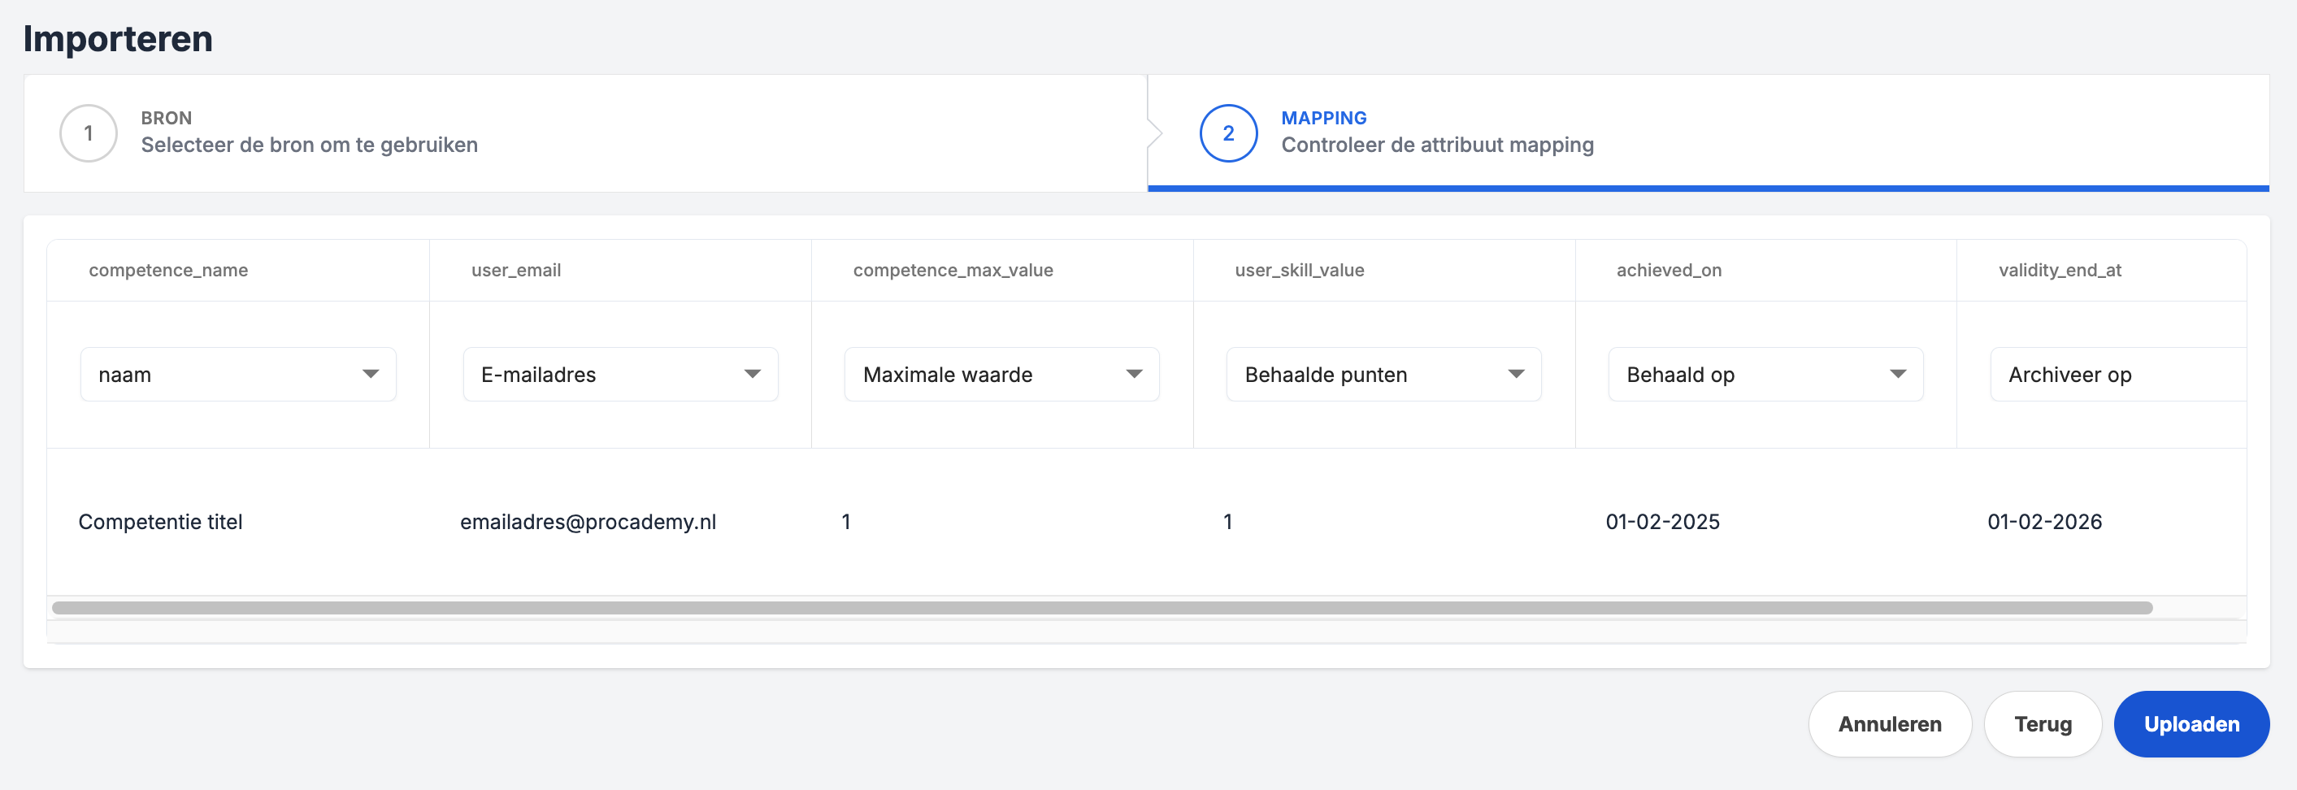Click the 'Competentie titel' sample cell
2297x790 pixels.
(160, 523)
